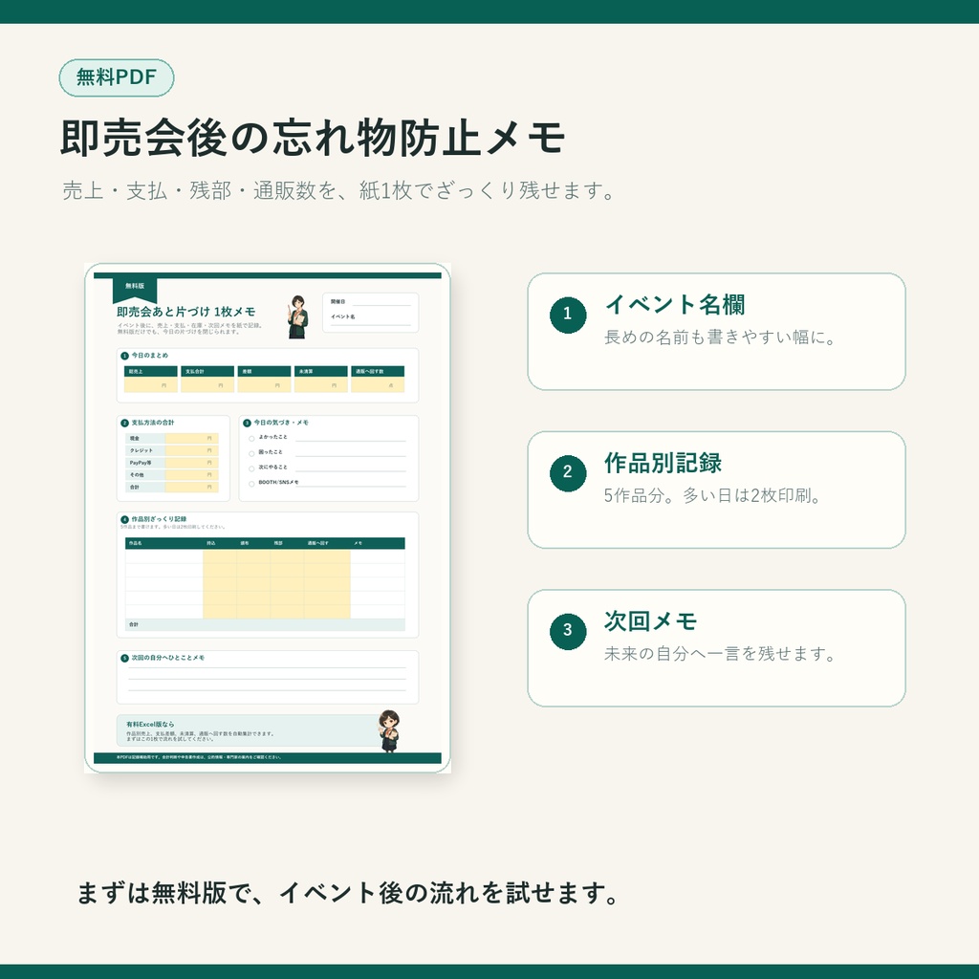Screen dimensions: 979x979
Task: Click the 作品名 column header
Action: (x=164, y=543)
